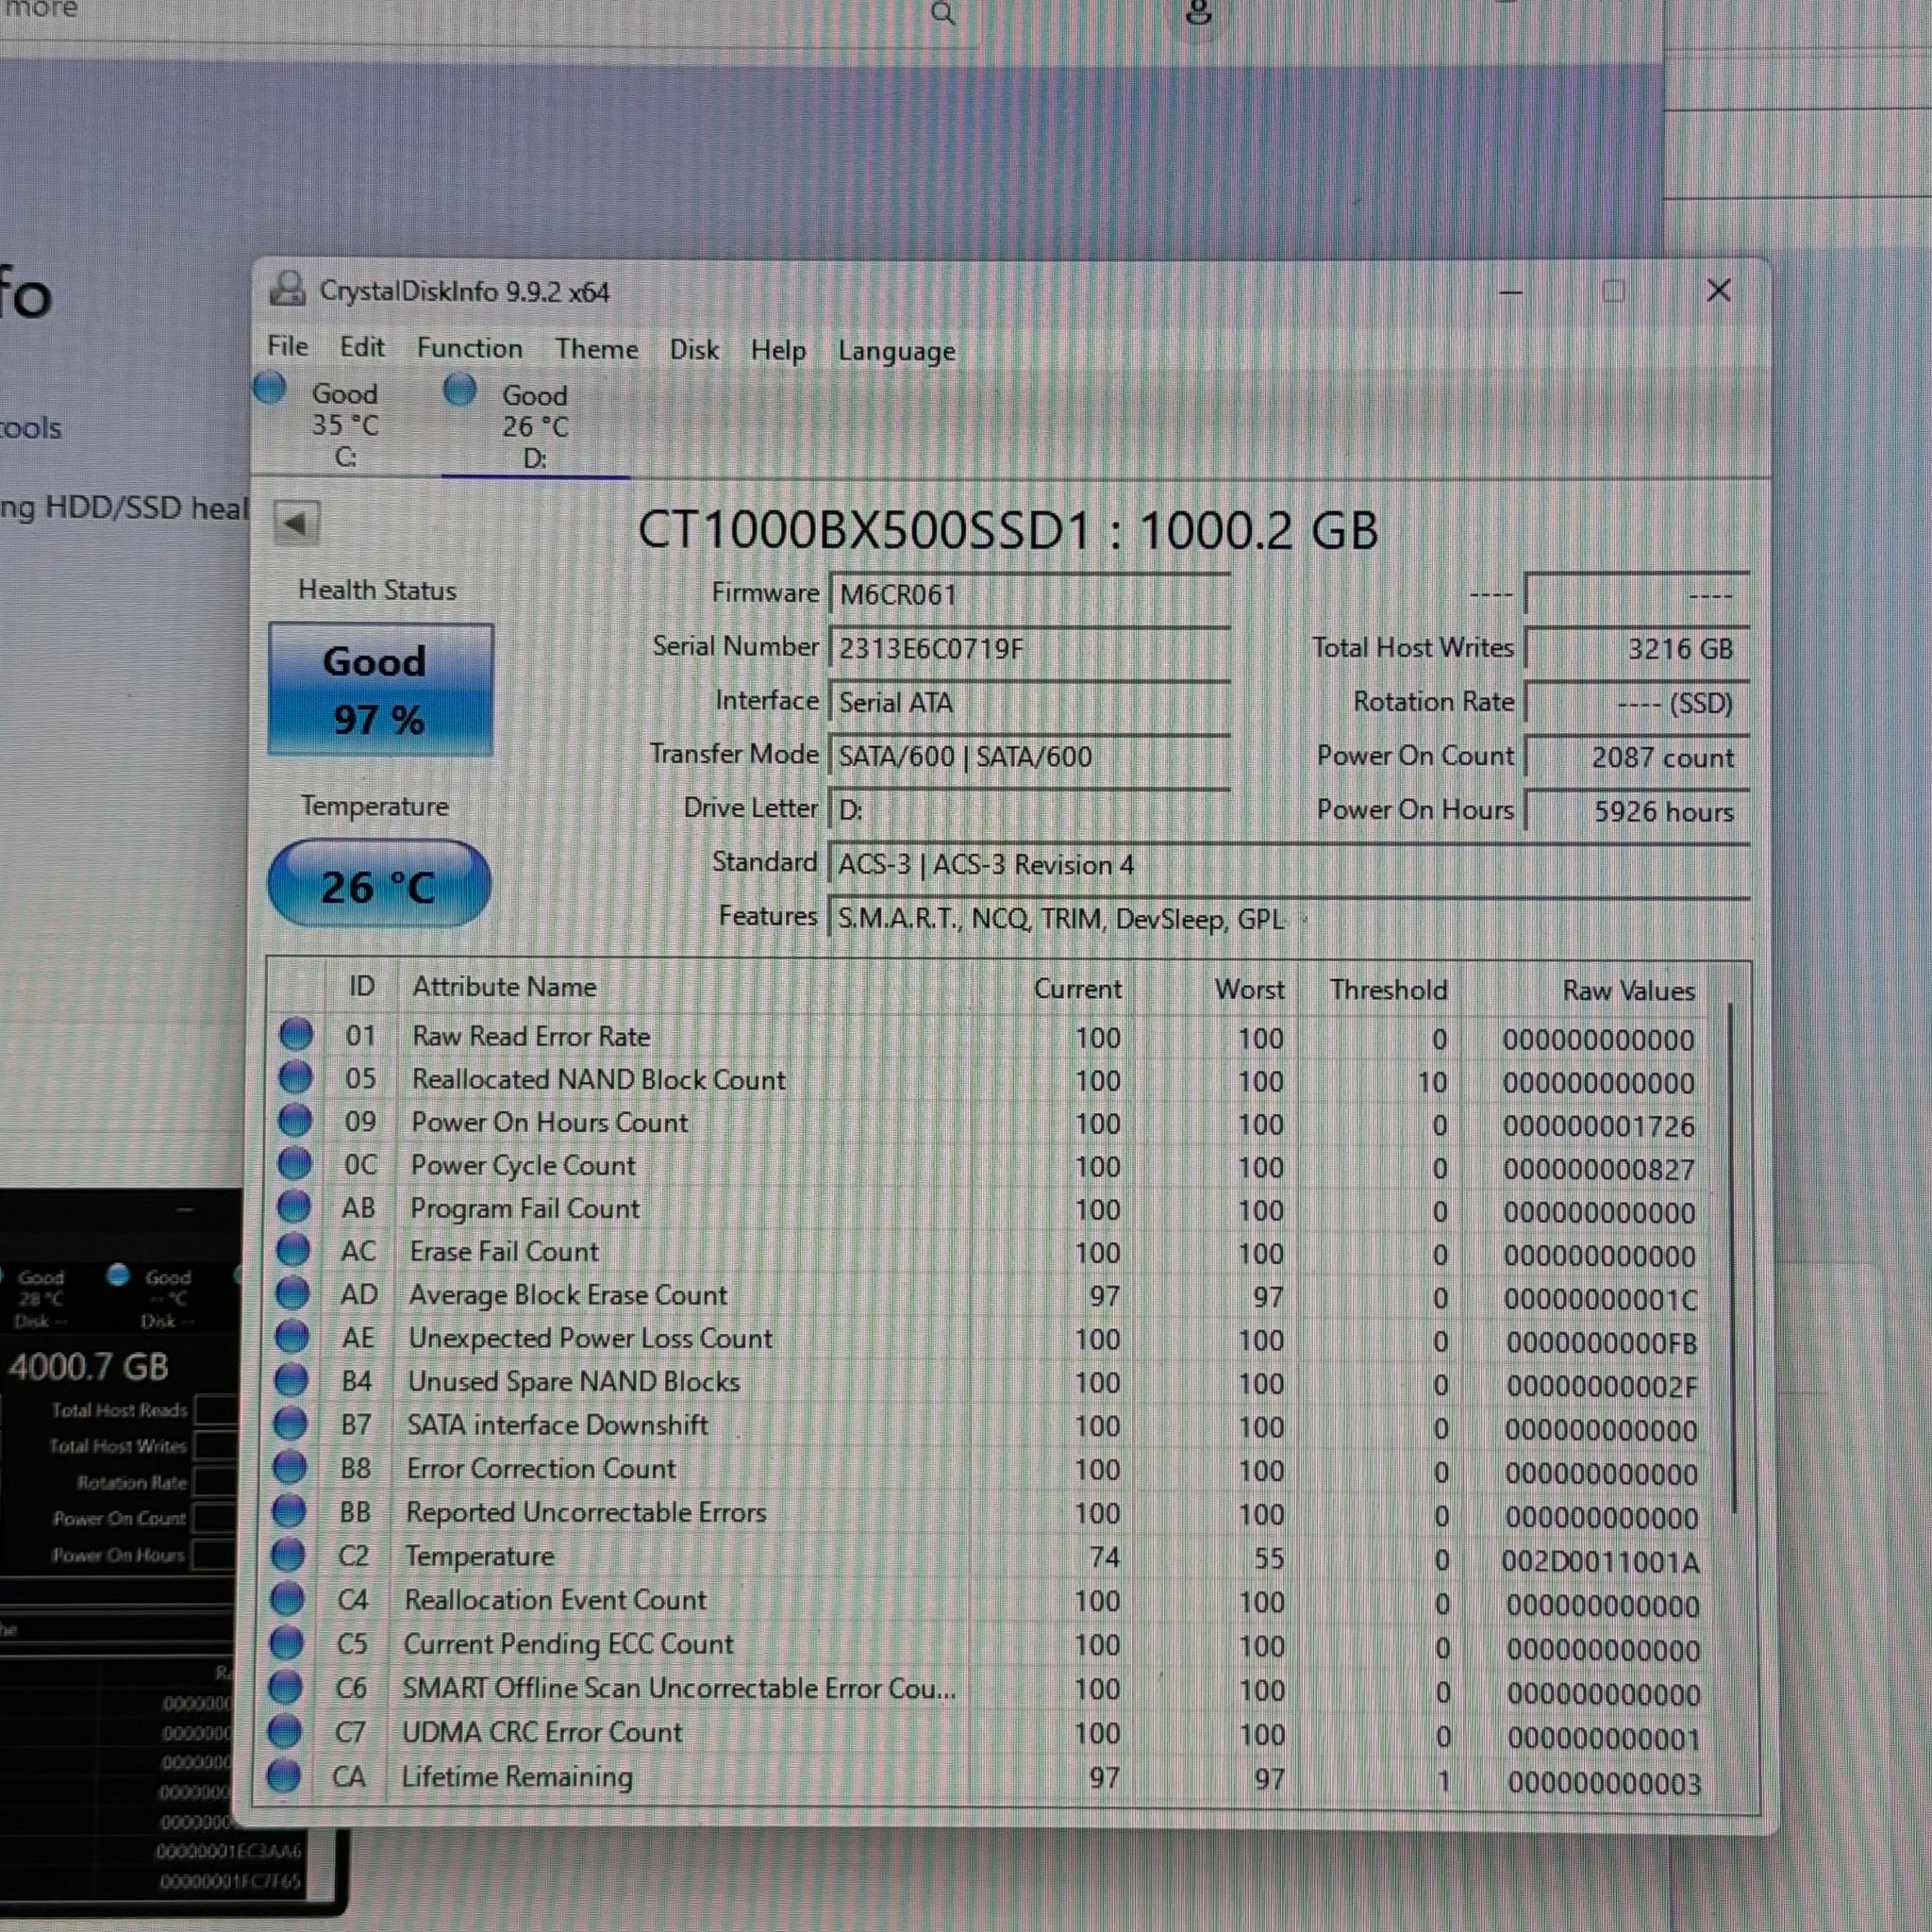Open the Disk menu
The image size is (1932, 1932).
[x=694, y=350]
